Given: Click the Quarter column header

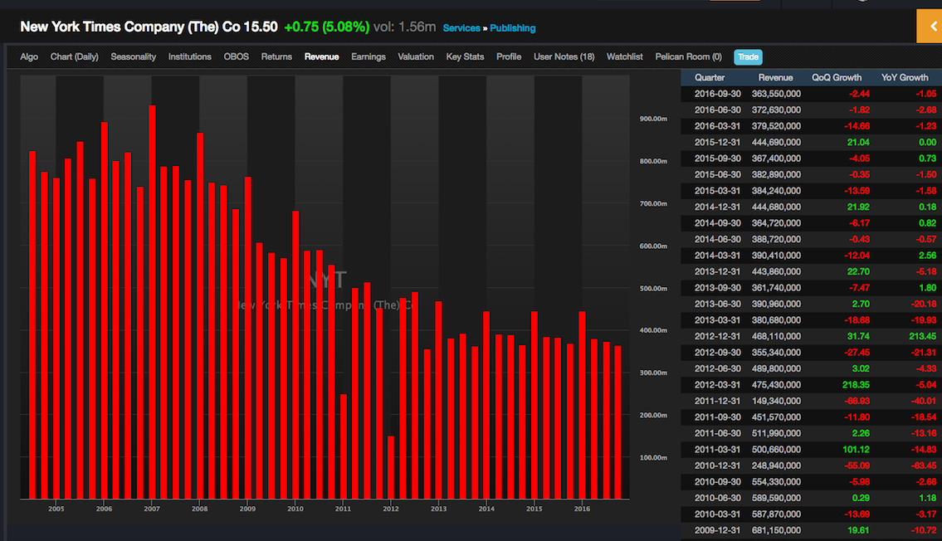Looking at the screenshot, I should click(x=710, y=77).
